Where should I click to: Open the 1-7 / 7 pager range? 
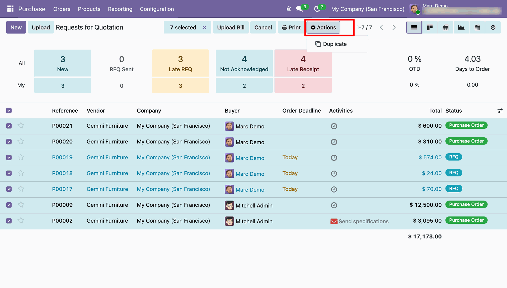point(364,27)
